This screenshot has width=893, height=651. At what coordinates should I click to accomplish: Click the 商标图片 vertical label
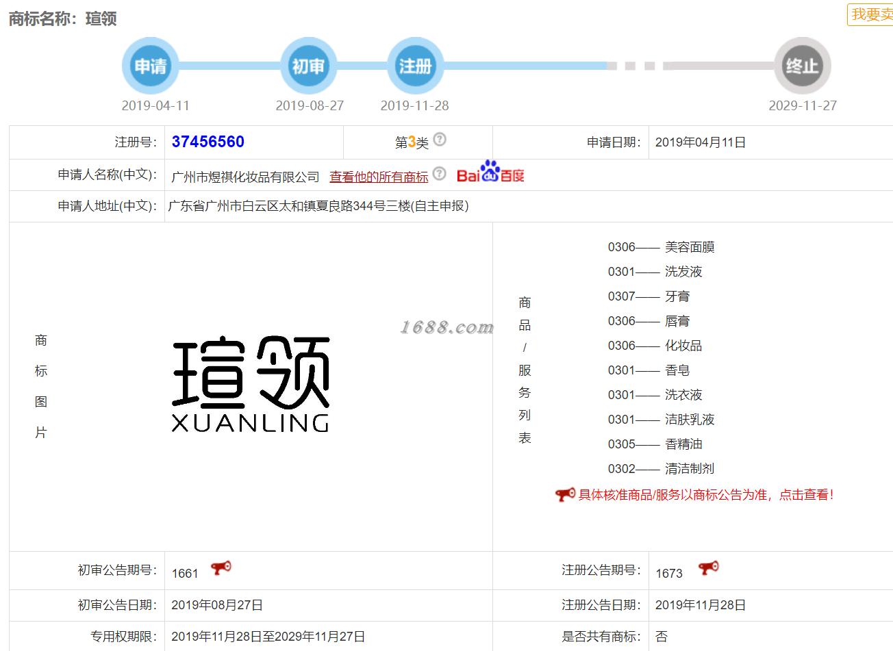(x=41, y=386)
